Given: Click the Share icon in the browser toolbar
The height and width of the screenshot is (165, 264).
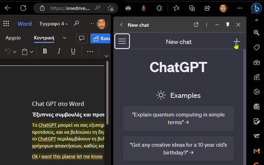Looking at the screenshot, I should tap(207, 8).
